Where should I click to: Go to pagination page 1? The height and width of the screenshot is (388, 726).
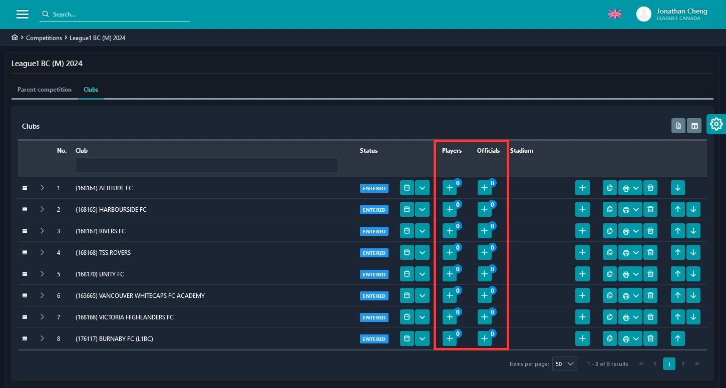[x=669, y=363]
